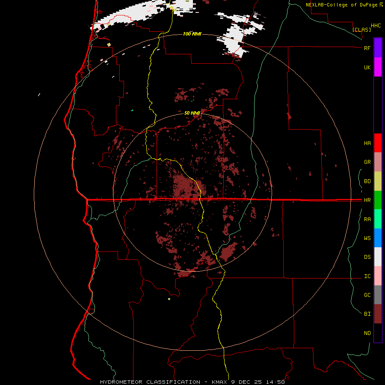Click the IC legend label
385x385 pixels.
[x=367, y=276]
